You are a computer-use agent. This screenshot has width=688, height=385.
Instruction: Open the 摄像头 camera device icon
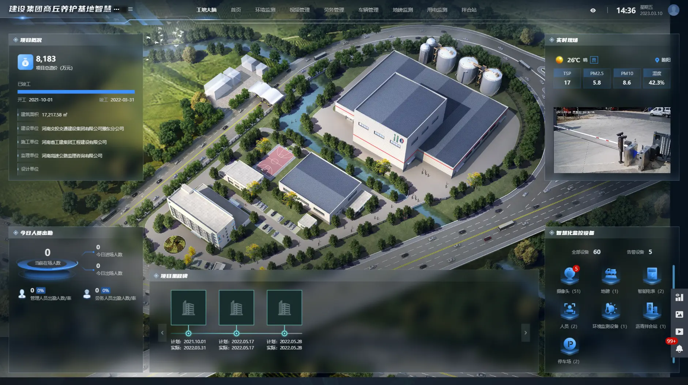click(569, 276)
